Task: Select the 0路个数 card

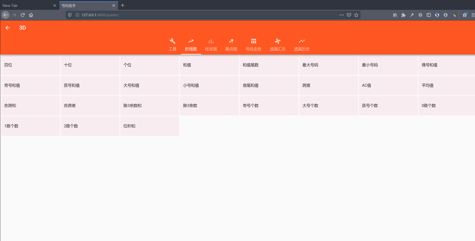Action: [447, 106]
